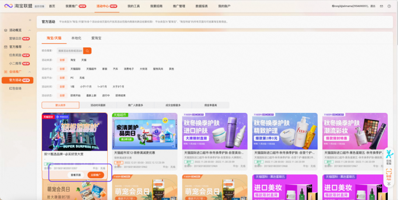
Task: Click the back-to-top arrow icon
Action: (x=389, y=184)
